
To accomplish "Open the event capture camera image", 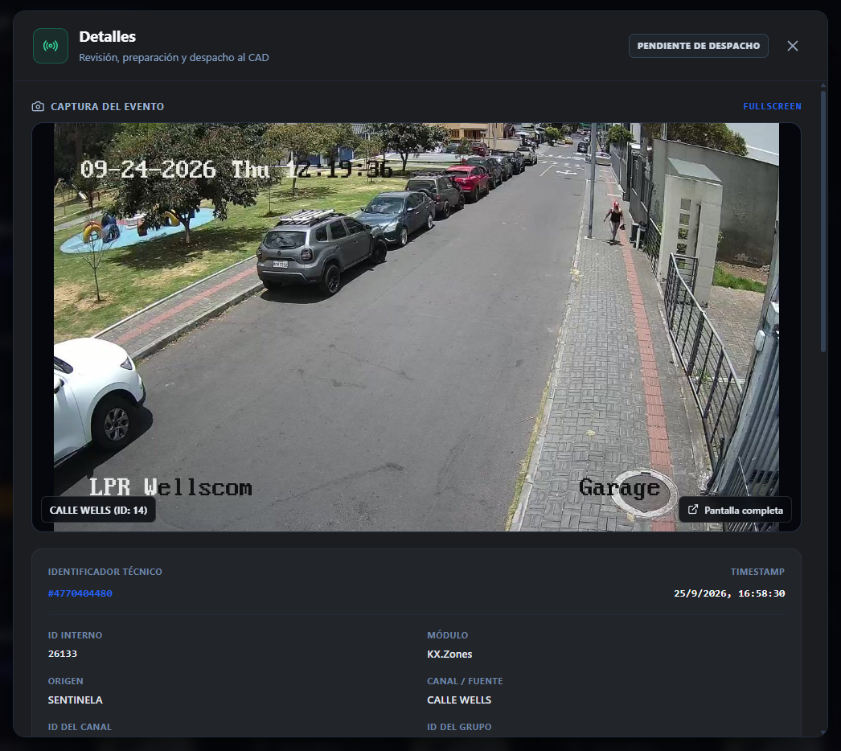I will (x=416, y=327).
